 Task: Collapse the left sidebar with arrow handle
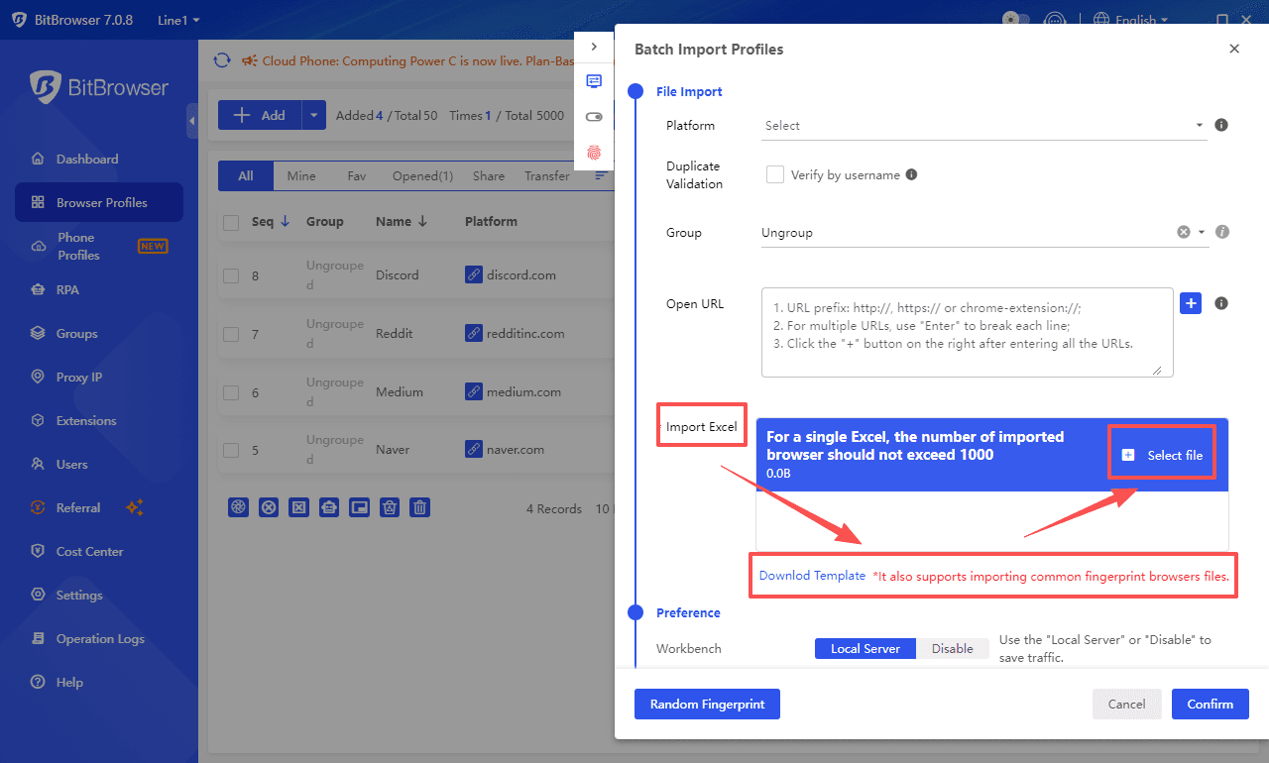tap(192, 121)
